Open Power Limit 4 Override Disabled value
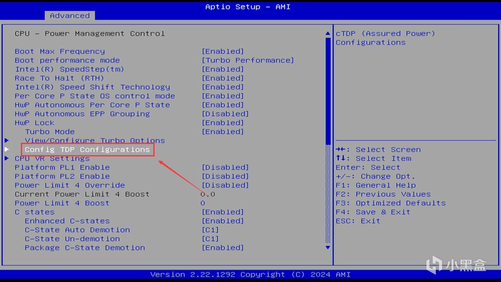This screenshot has height=282, width=501. point(225,185)
